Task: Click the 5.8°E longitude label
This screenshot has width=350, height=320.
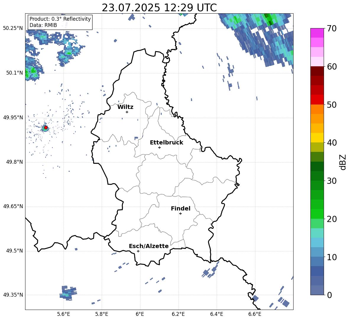Action: coord(102,314)
